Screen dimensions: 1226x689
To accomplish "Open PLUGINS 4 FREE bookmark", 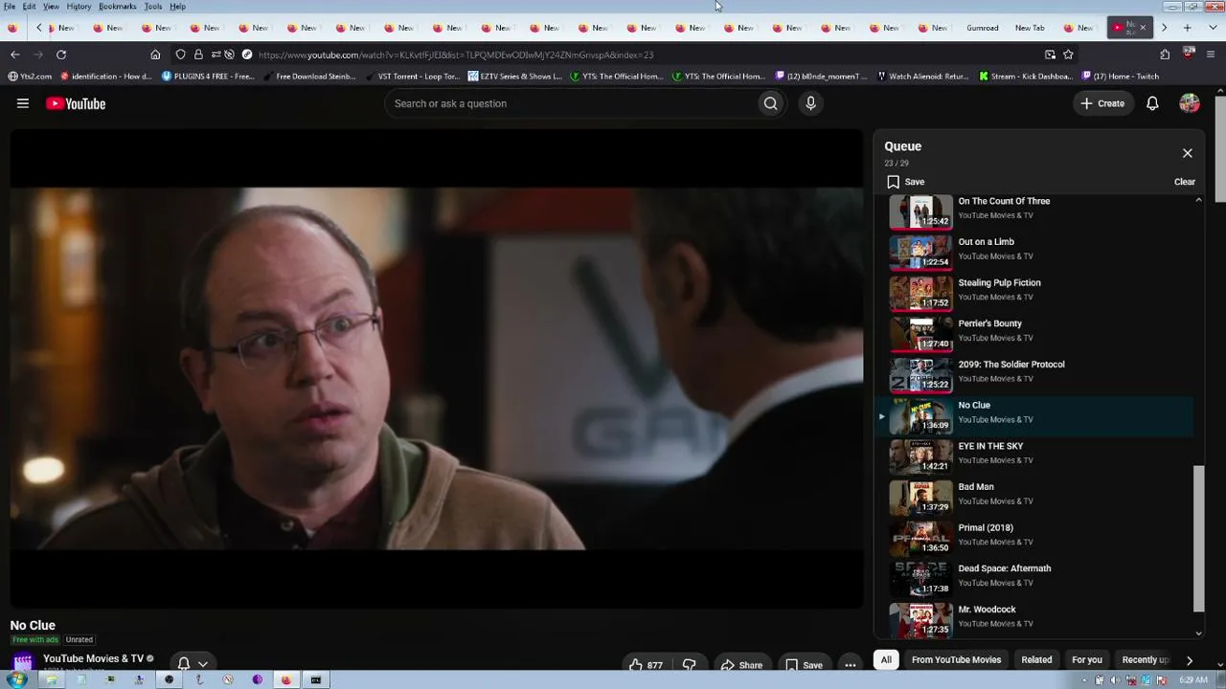I will click(x=208, y=77).
